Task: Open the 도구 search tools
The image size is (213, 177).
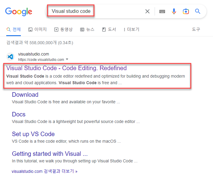Action: [196, 30]
